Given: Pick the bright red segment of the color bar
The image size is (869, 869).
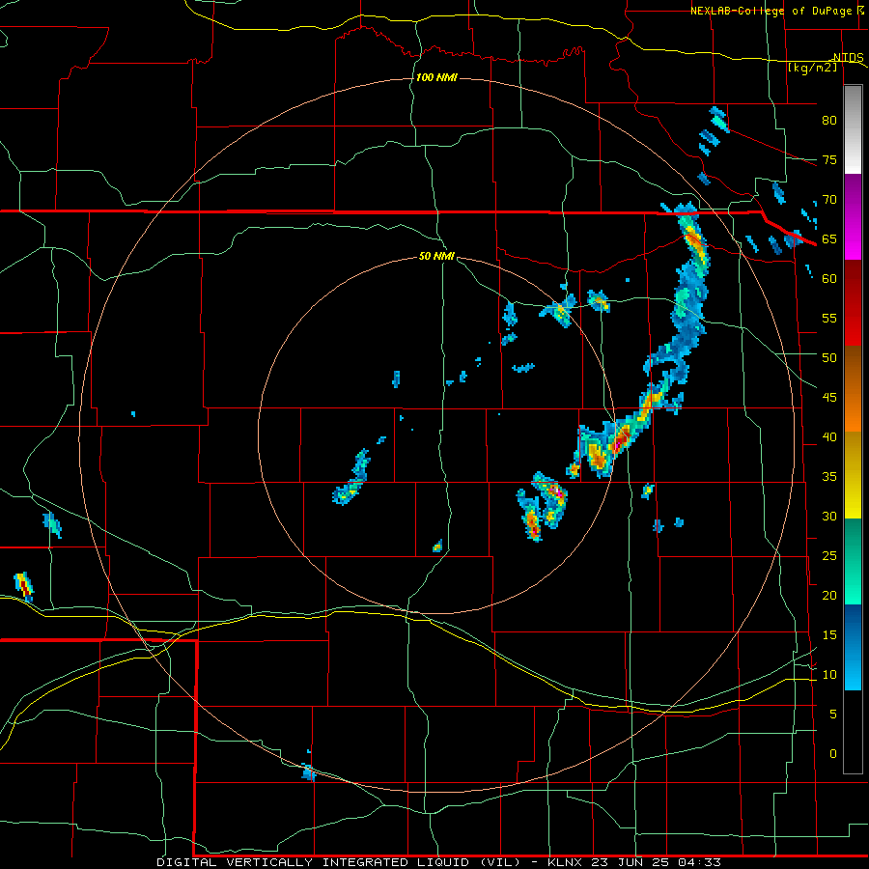Looking at the screenshot, I should 853,324.
